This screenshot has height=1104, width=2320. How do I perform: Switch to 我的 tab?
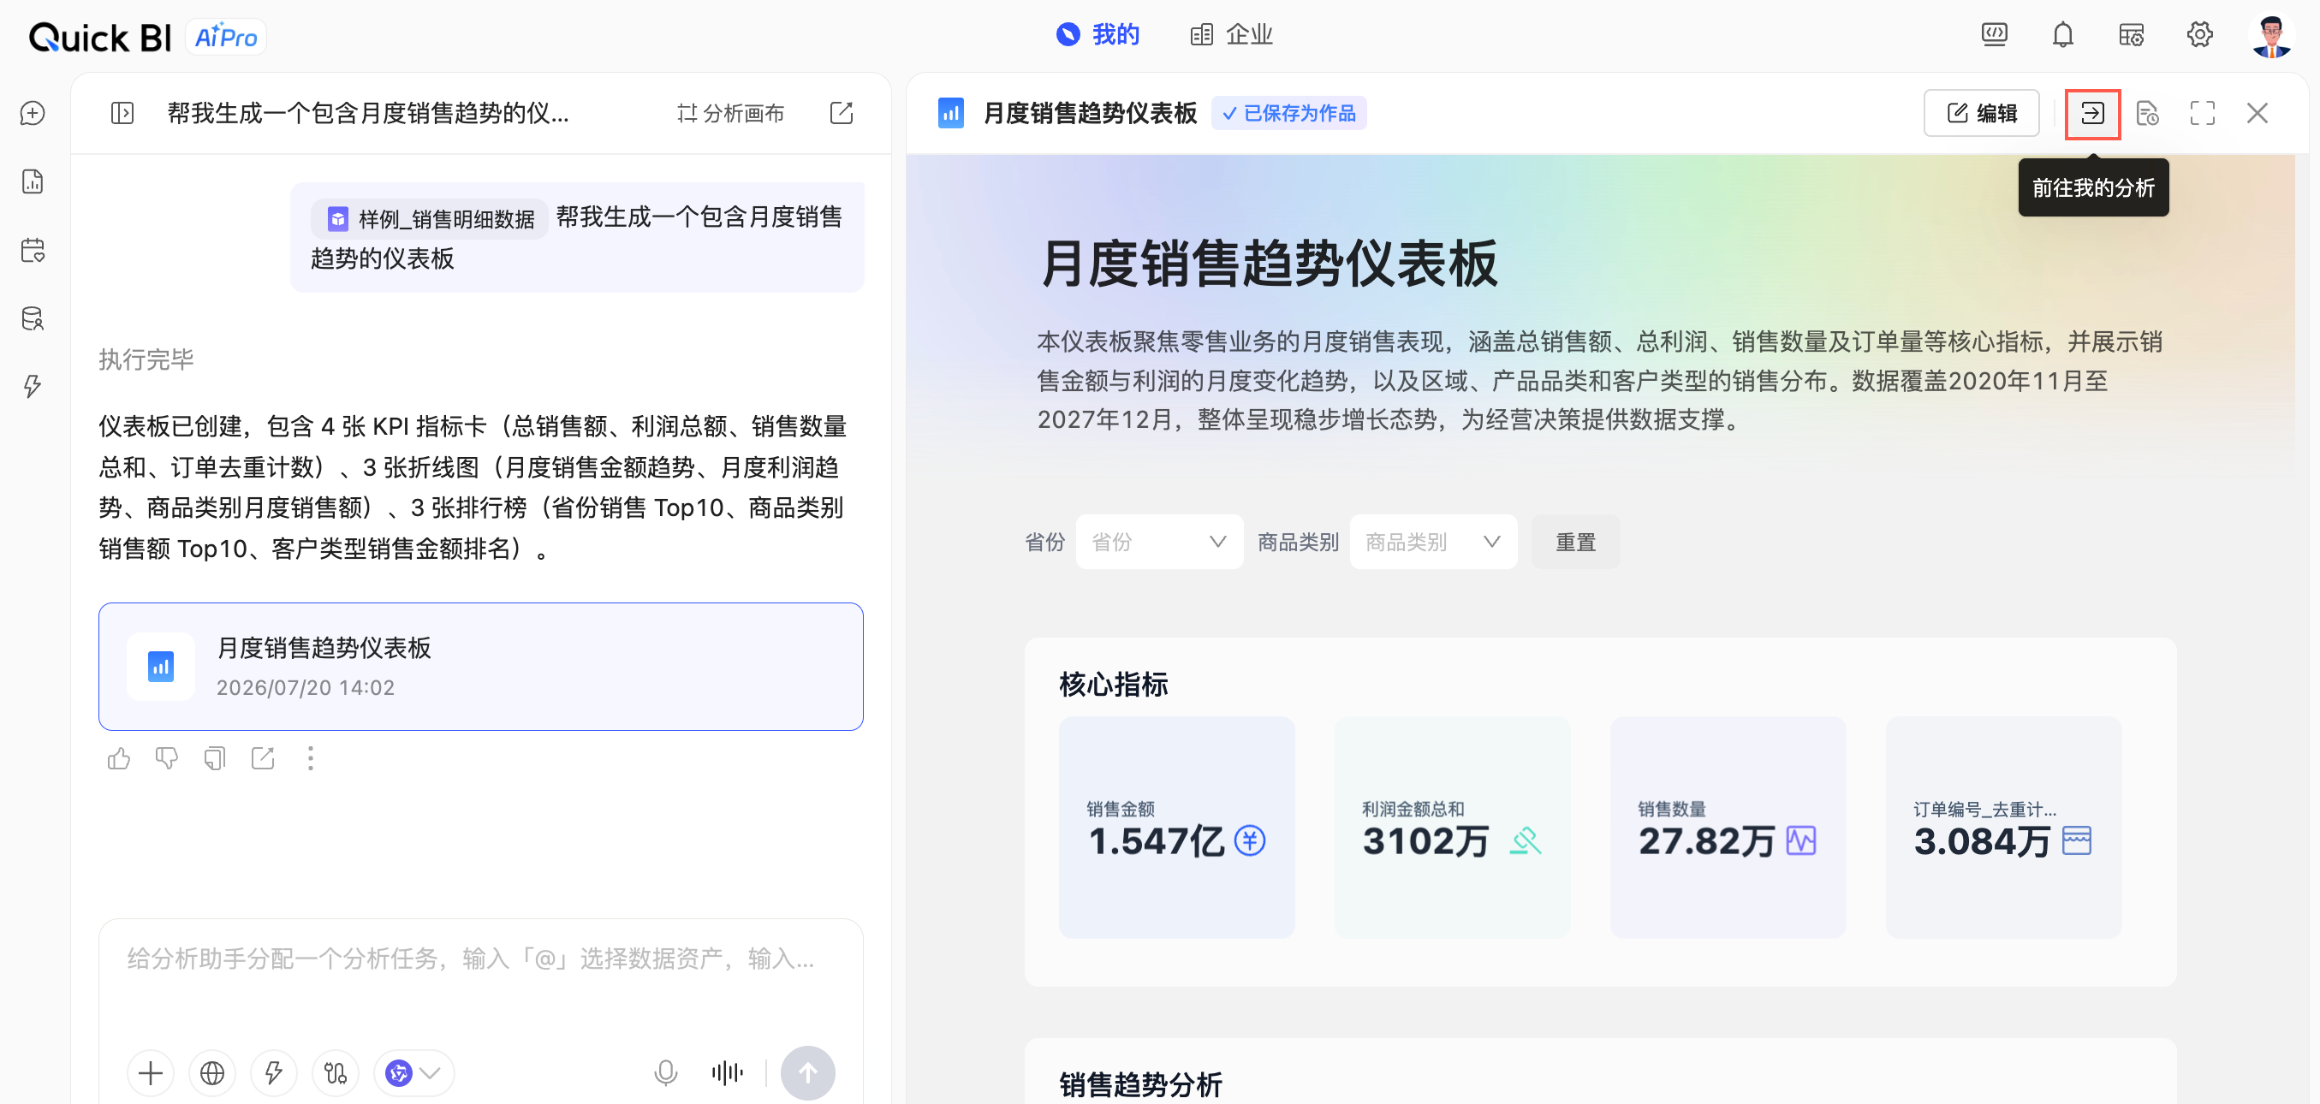1098,35
